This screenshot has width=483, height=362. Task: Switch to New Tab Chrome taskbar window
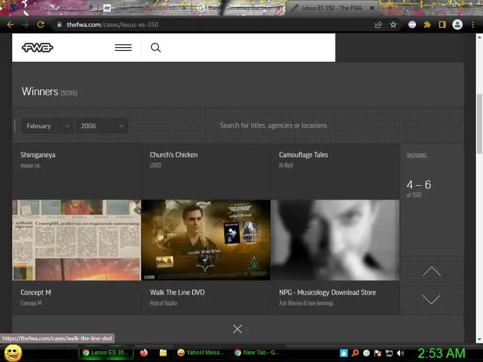257,353
